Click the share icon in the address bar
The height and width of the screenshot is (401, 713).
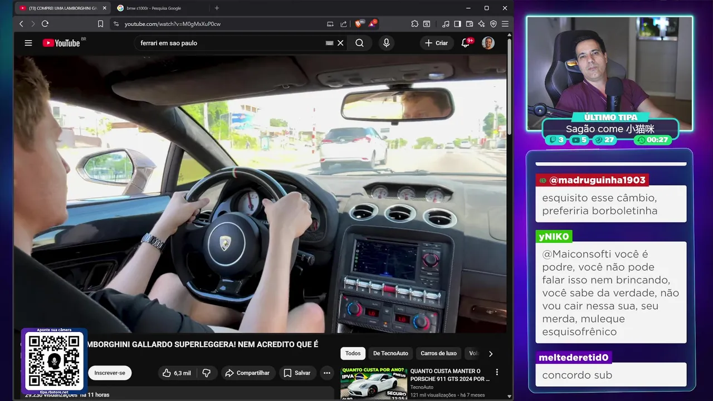[x=344, y=24]
